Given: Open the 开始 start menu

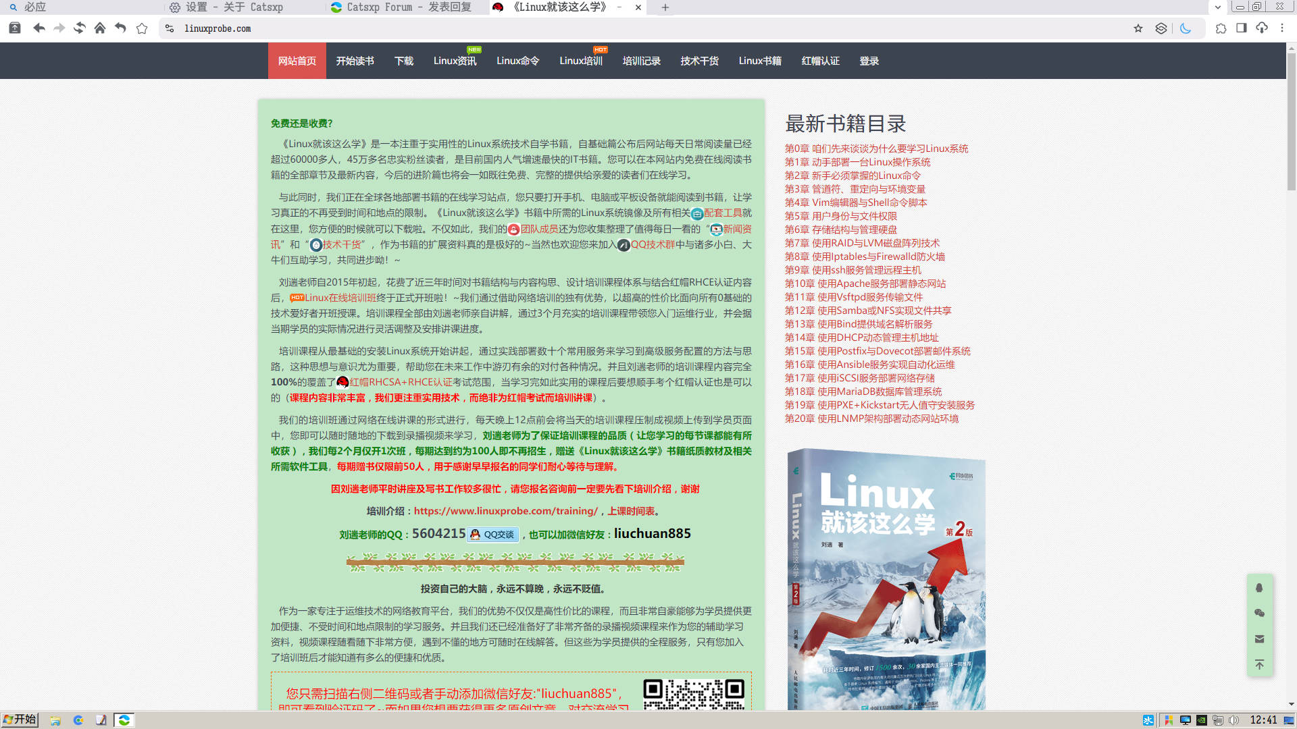Looking at the screenshot, I should tap(20, 720).
